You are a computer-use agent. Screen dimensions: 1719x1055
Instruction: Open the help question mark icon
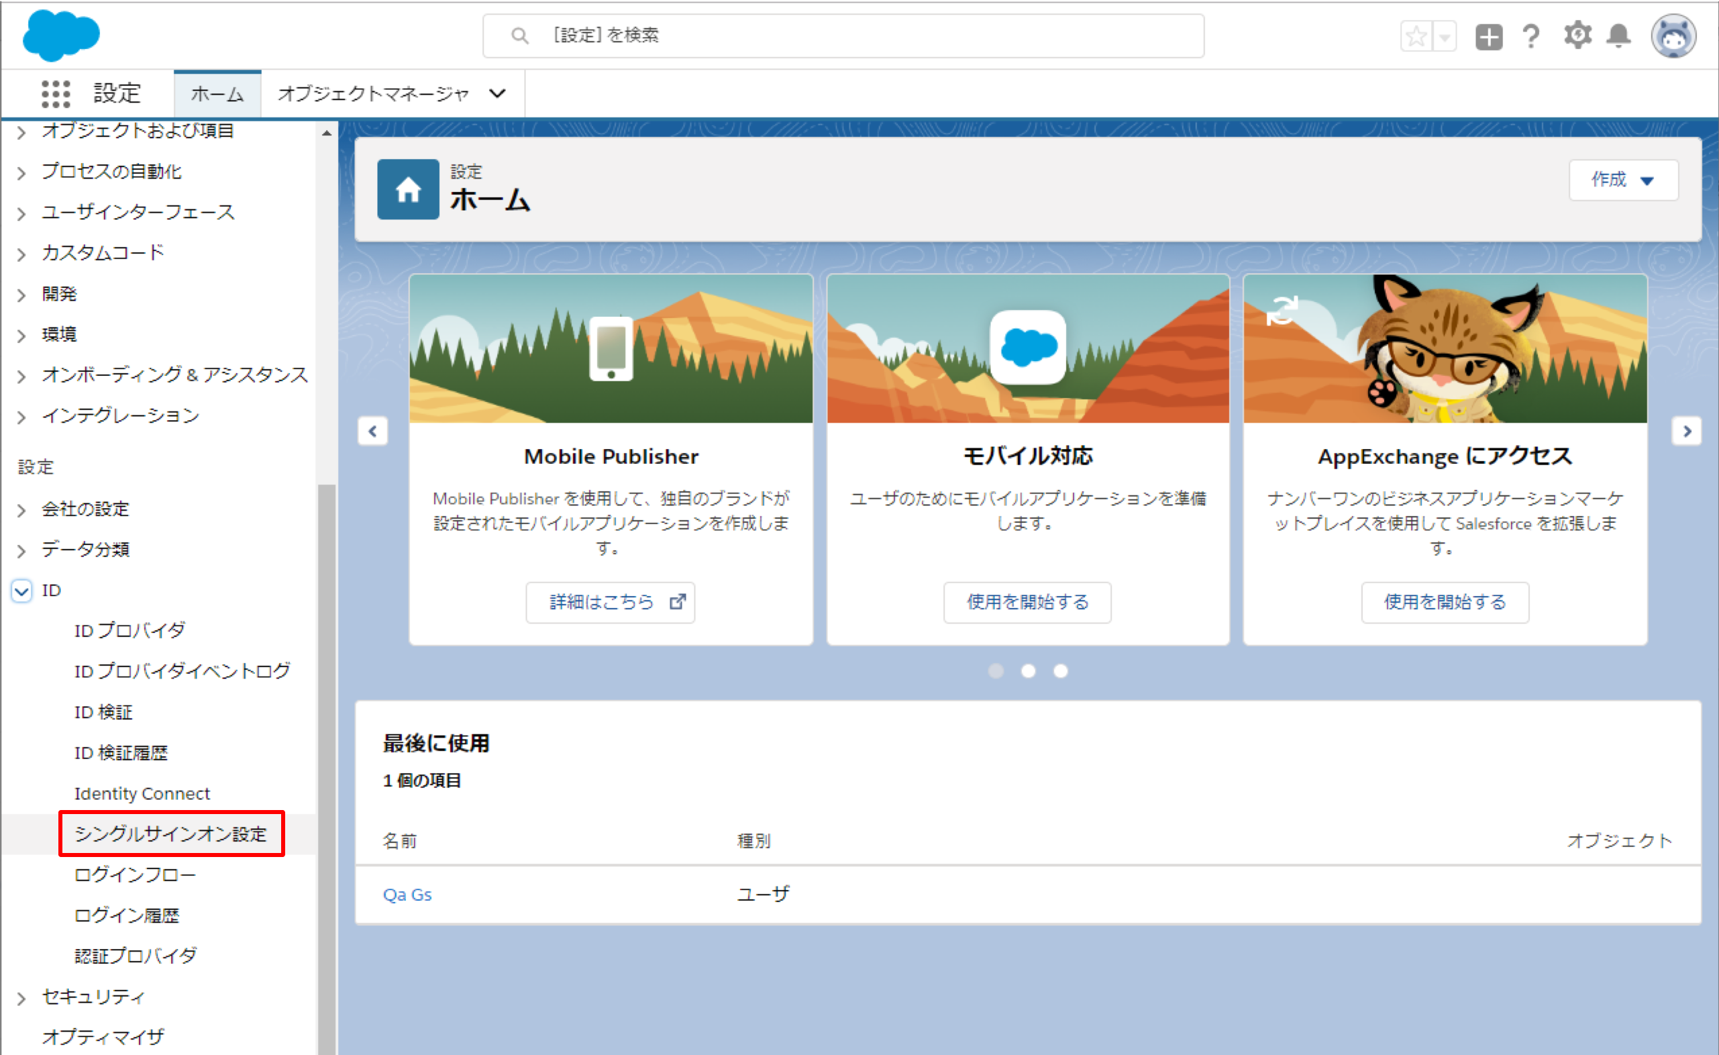tap(1531, 36)
